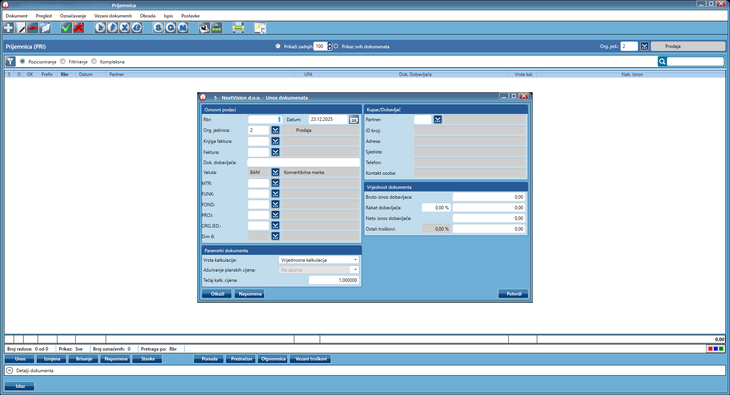Open the Vrsta kalkulacije dropdown
Viewport: 730px width, 395px height.
(x=319, y=260)
